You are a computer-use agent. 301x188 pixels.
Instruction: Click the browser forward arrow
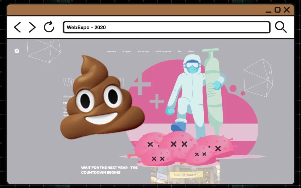pyautogui.click(x=32, y=27)
